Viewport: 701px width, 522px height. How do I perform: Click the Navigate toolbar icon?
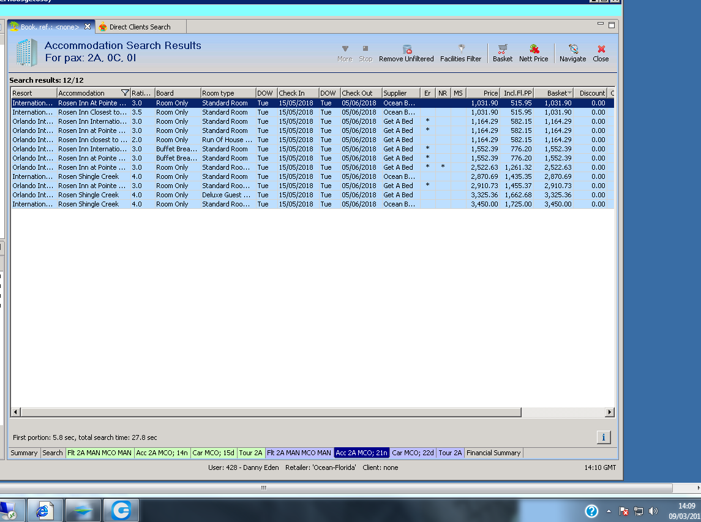point(572,53)
